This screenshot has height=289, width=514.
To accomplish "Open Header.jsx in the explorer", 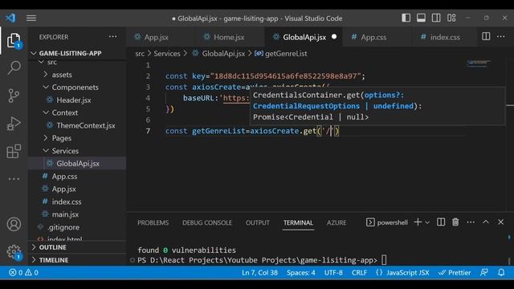I will tap(77, 100).
